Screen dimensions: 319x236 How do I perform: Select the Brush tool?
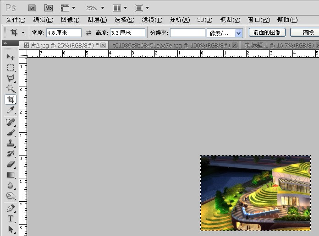click(11, 133)
